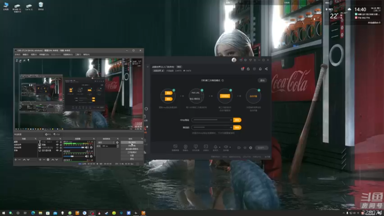Open the notification bell icon in Douyu header
The height and width of the screenshot is (216, 384).
[x=260, y=69]
